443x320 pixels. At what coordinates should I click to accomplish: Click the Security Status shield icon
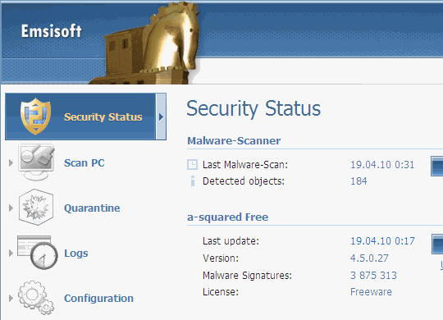35,117
